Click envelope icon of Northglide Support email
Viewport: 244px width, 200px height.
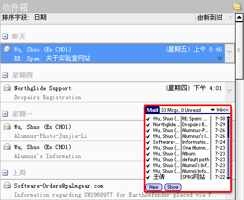(7, 88)
